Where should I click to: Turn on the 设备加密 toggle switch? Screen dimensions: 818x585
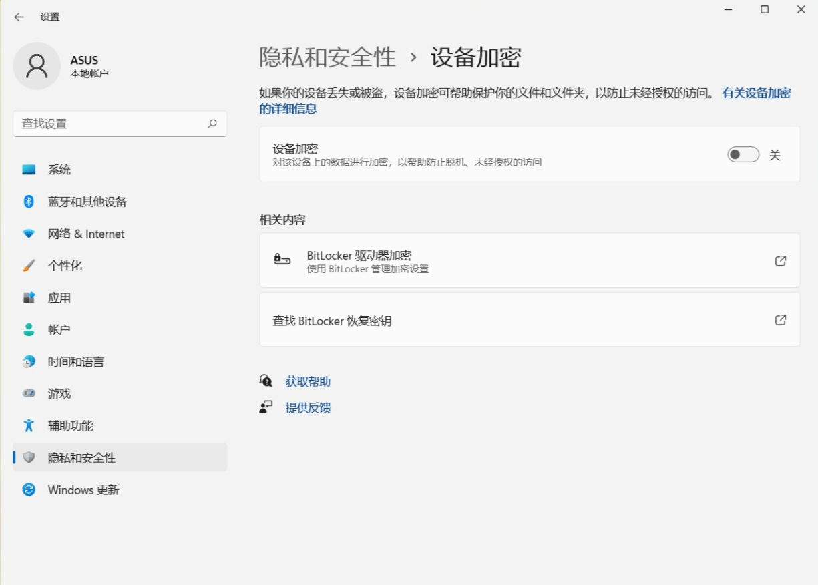[x=743, y=155]
